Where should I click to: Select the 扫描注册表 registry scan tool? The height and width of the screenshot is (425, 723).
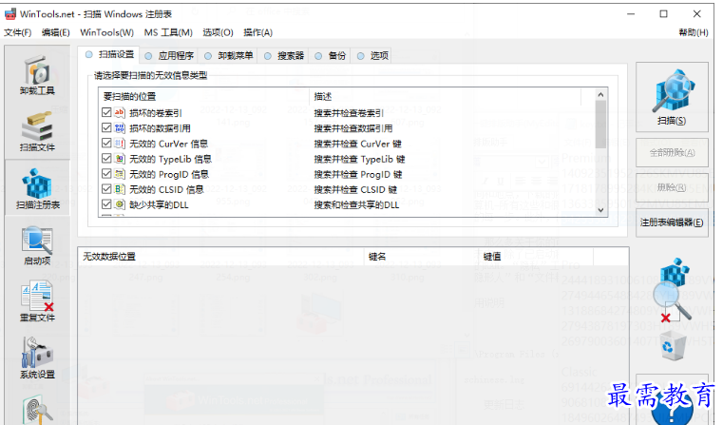click(x=38, y=188)
